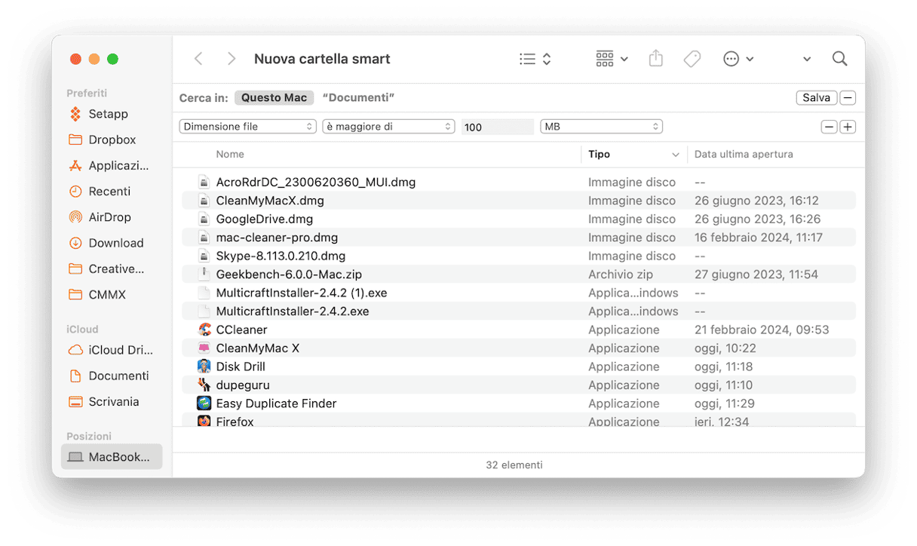Switch search scope to "Documenti"
917x546 pixels.
coord(358,98)
